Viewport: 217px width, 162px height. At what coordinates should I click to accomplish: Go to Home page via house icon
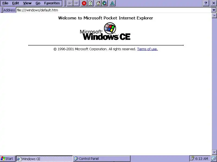[x=98, y=3]
